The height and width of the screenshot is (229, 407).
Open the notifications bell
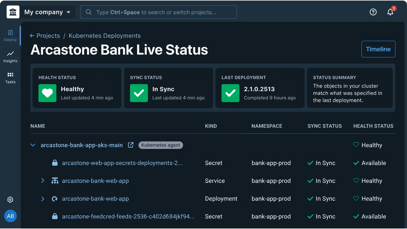[390, 12]
